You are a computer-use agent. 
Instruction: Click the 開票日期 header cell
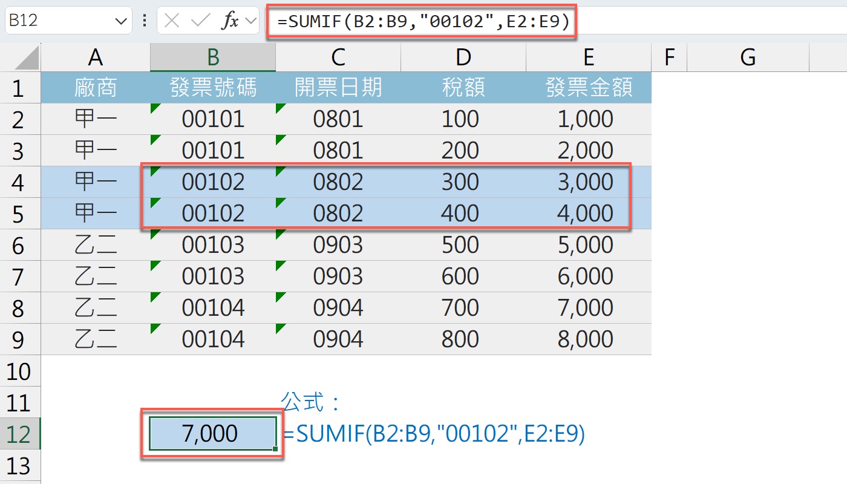338,88
